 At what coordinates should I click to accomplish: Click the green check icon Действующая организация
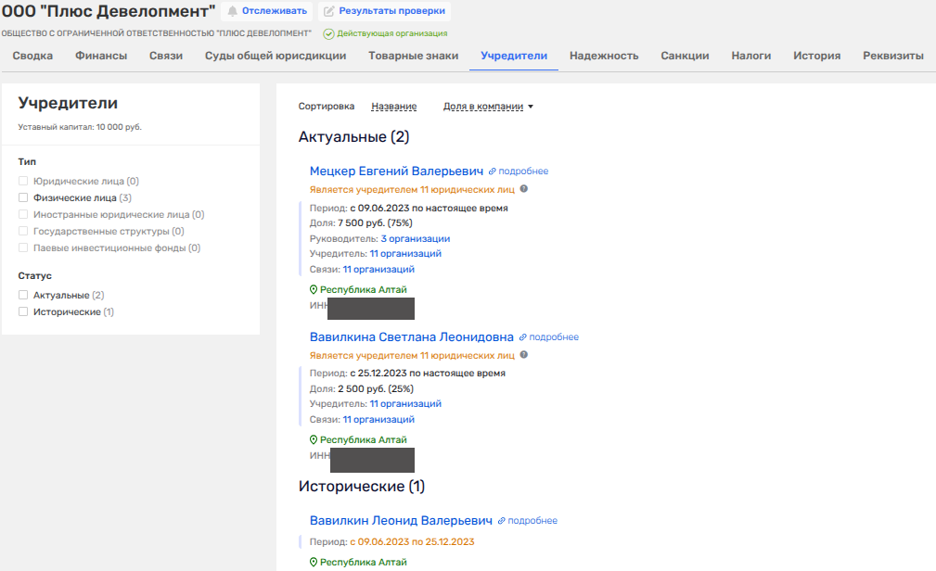pos(328,34)
